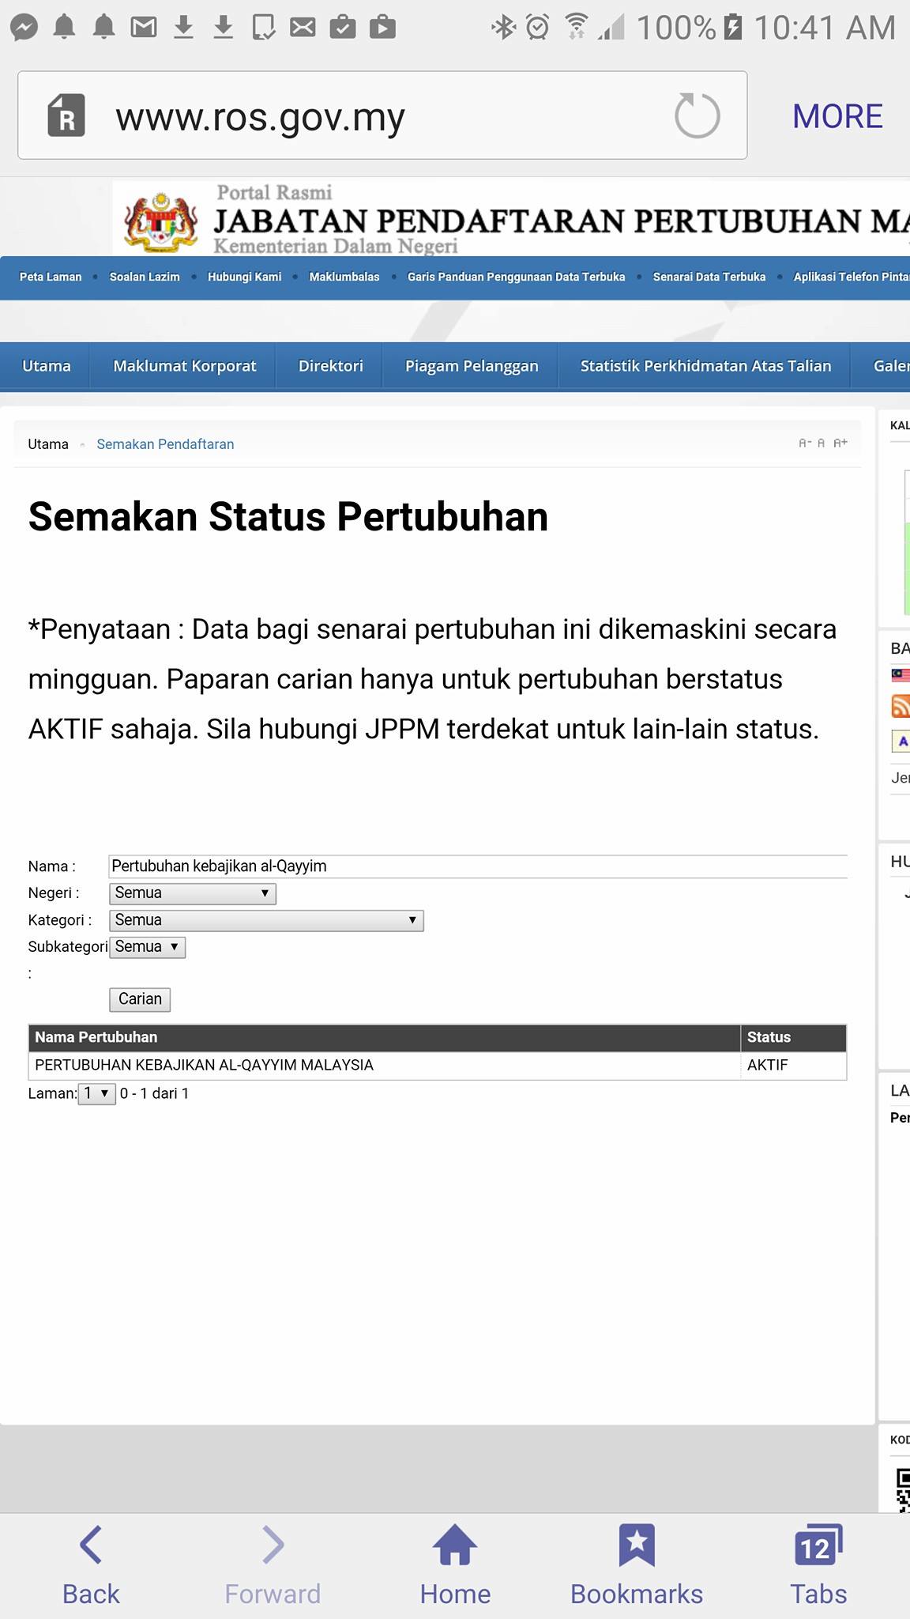Open the Kategori dropdown
910x1619 pixels.
[266, 920]
